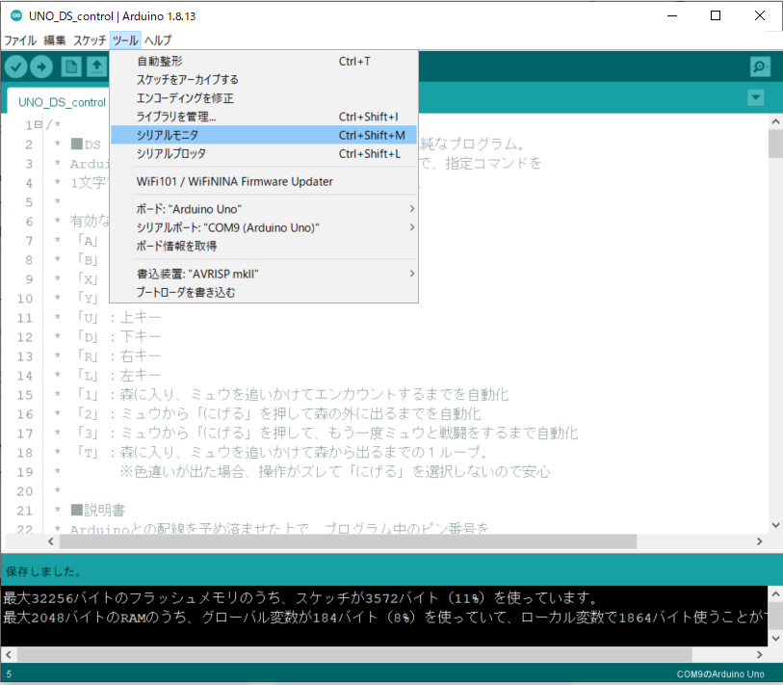Click the New sketch file icon
The image size is (783, 685).
coord(71,66)
